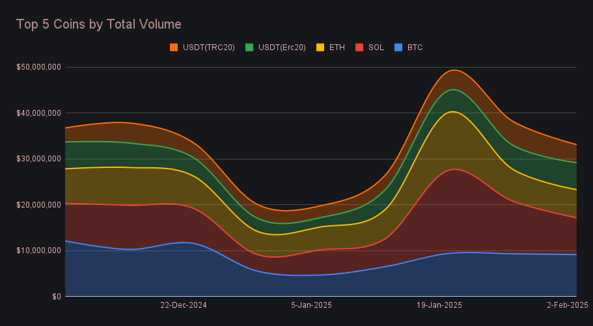Viewport: 593px width, 326px height.
Task: Click the $0 y-axis label
Action: (56, 297)
